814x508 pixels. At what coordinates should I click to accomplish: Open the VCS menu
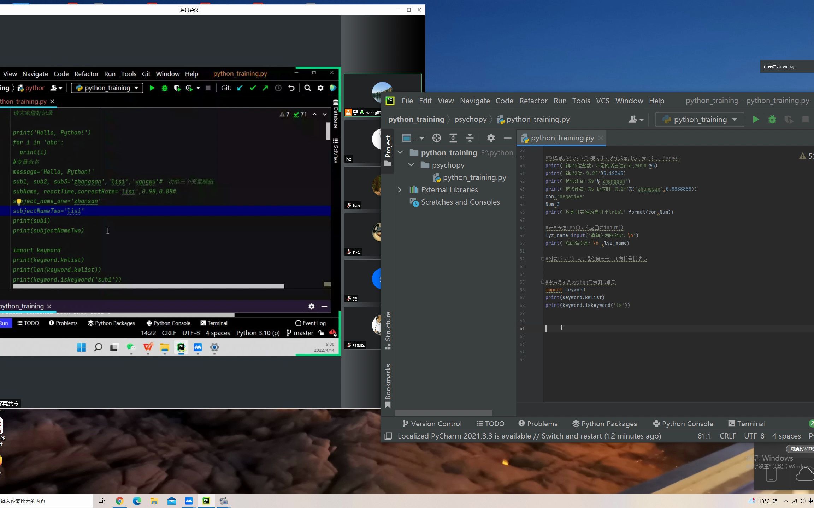click(602, 101)
